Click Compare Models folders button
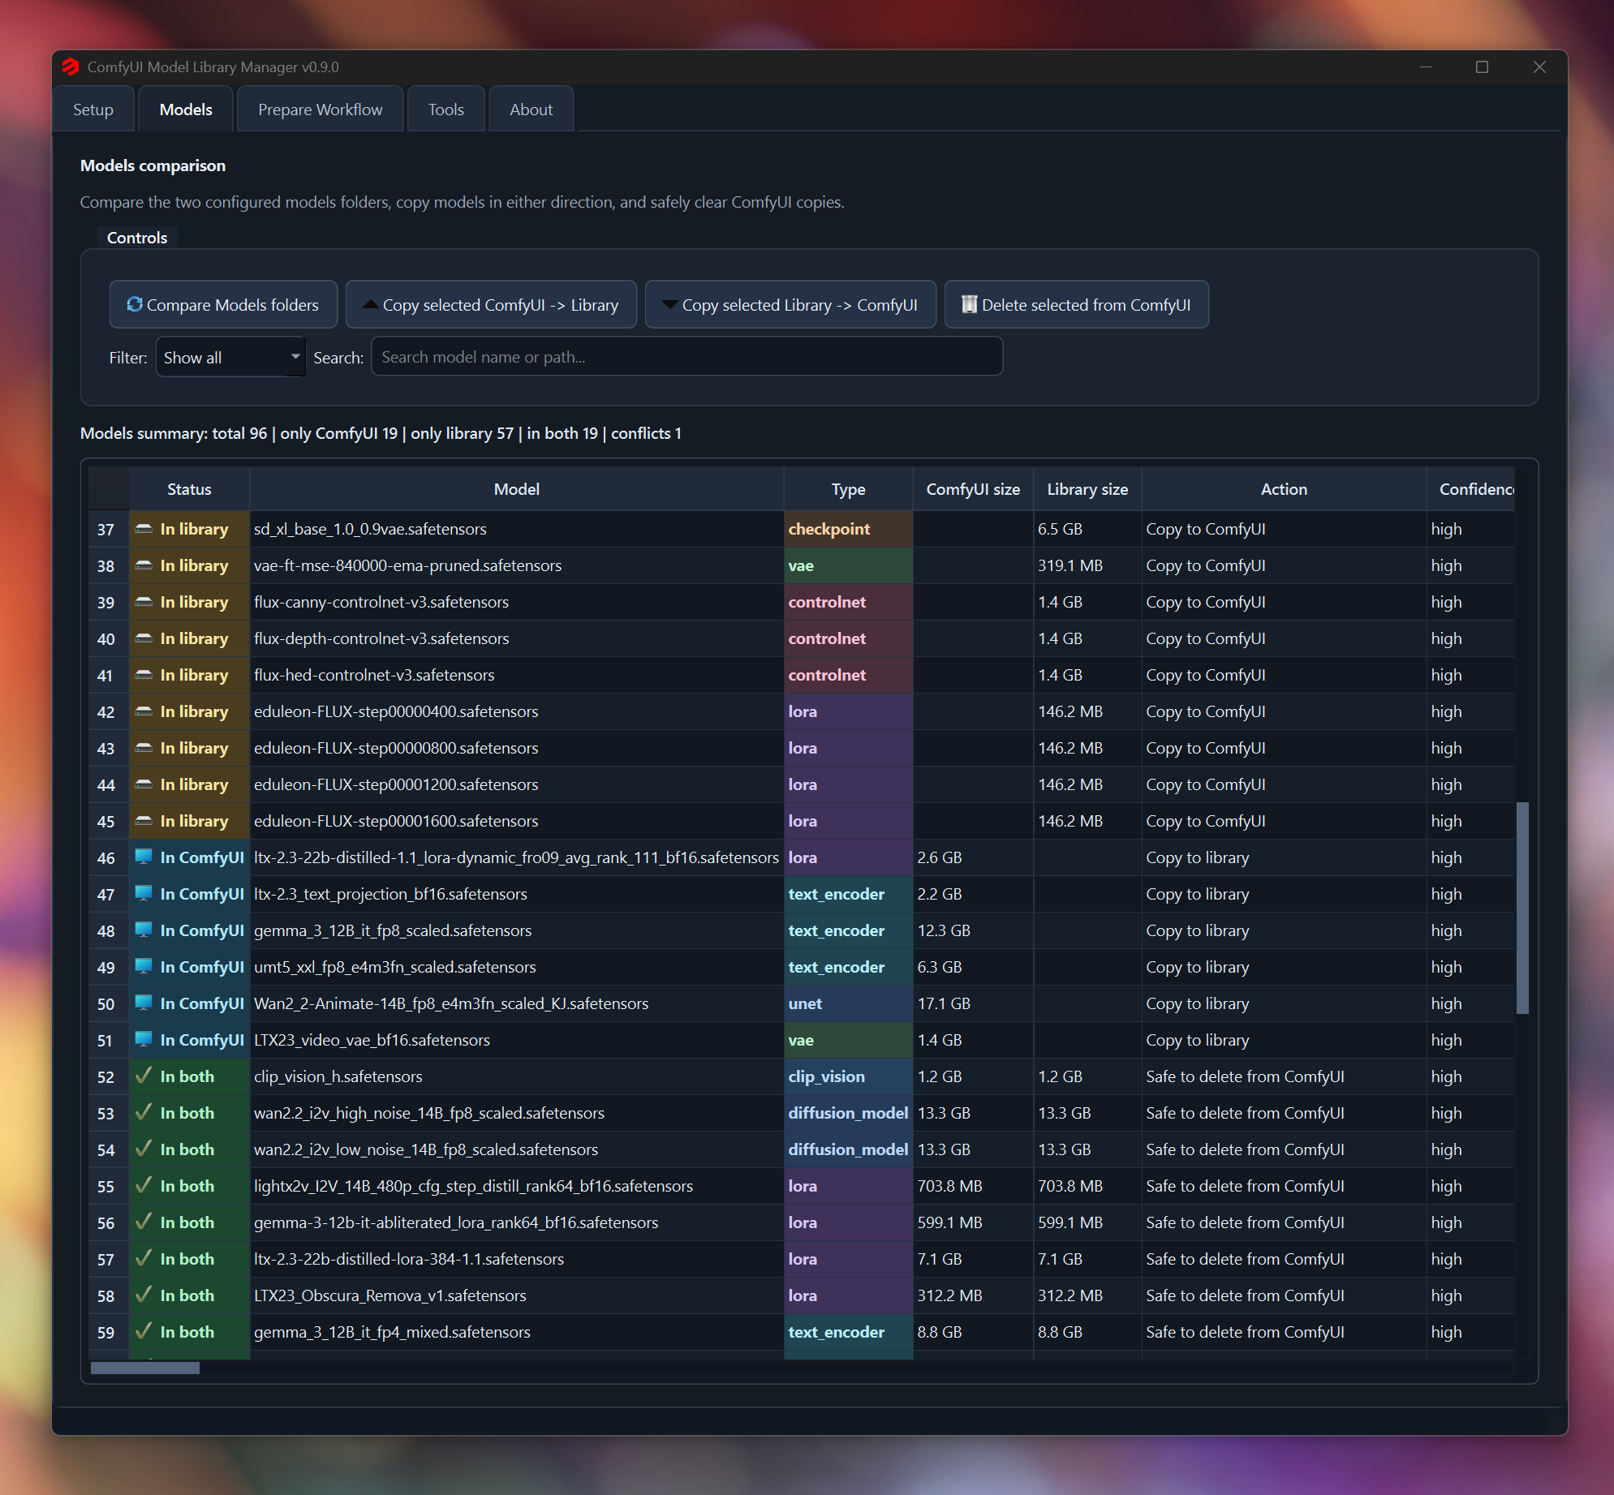This screenshot has height=1495, width=1614. (223, 304)
